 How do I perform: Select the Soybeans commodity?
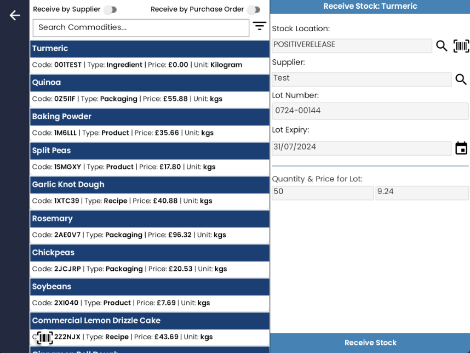tap(150, 286)
